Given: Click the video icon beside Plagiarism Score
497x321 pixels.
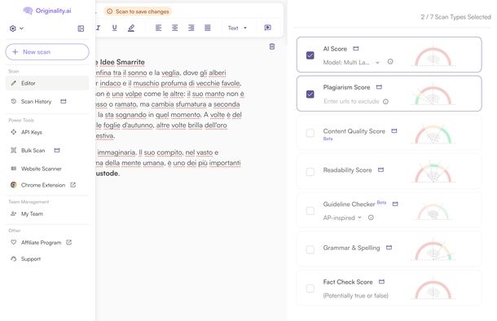Looking at the screenshot, I should point(379,87).
